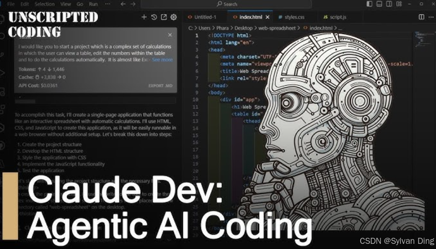The width and height of the screenshot is (436, 249).
Task: Open Claude Dev settings gear
Action: point(173,17)
